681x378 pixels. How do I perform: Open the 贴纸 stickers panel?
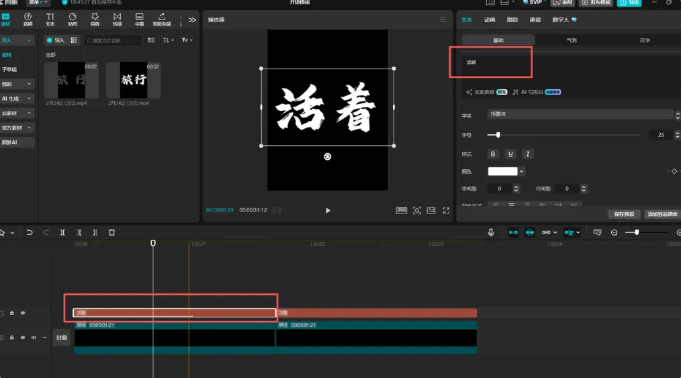[x=73, y=19]
